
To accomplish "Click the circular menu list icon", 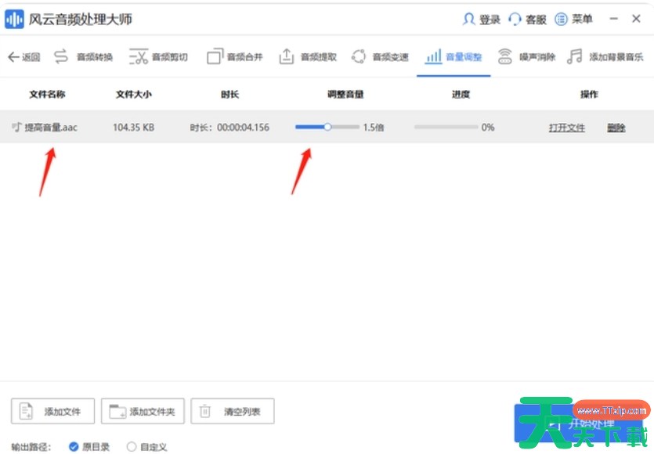I will tap(561, 19).
